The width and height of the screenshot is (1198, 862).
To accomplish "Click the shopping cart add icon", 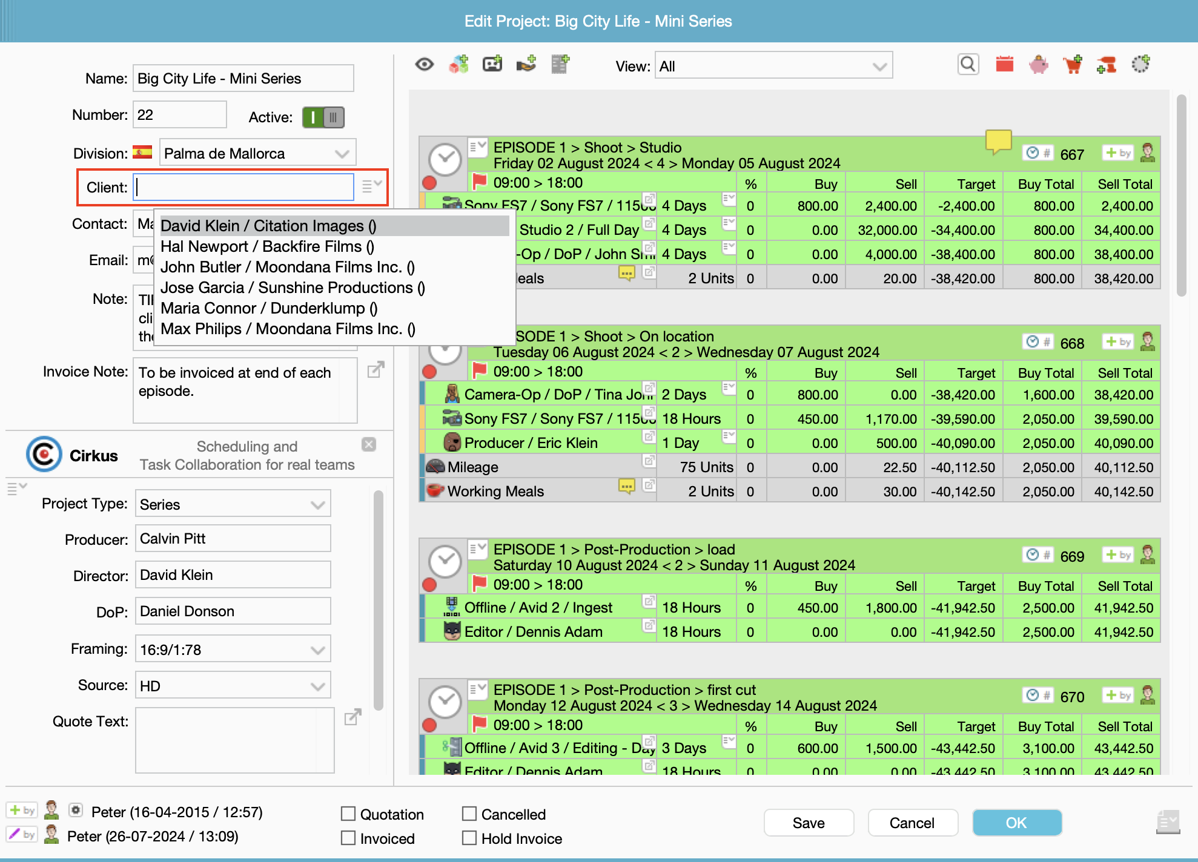I will pyautogui.click(x=1073, y=64).
